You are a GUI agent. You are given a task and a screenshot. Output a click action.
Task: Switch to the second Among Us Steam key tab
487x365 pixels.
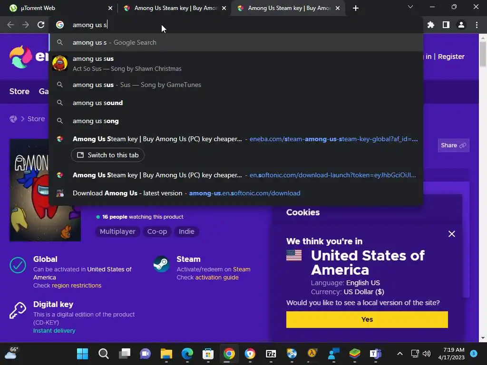[x=175, y=8]
